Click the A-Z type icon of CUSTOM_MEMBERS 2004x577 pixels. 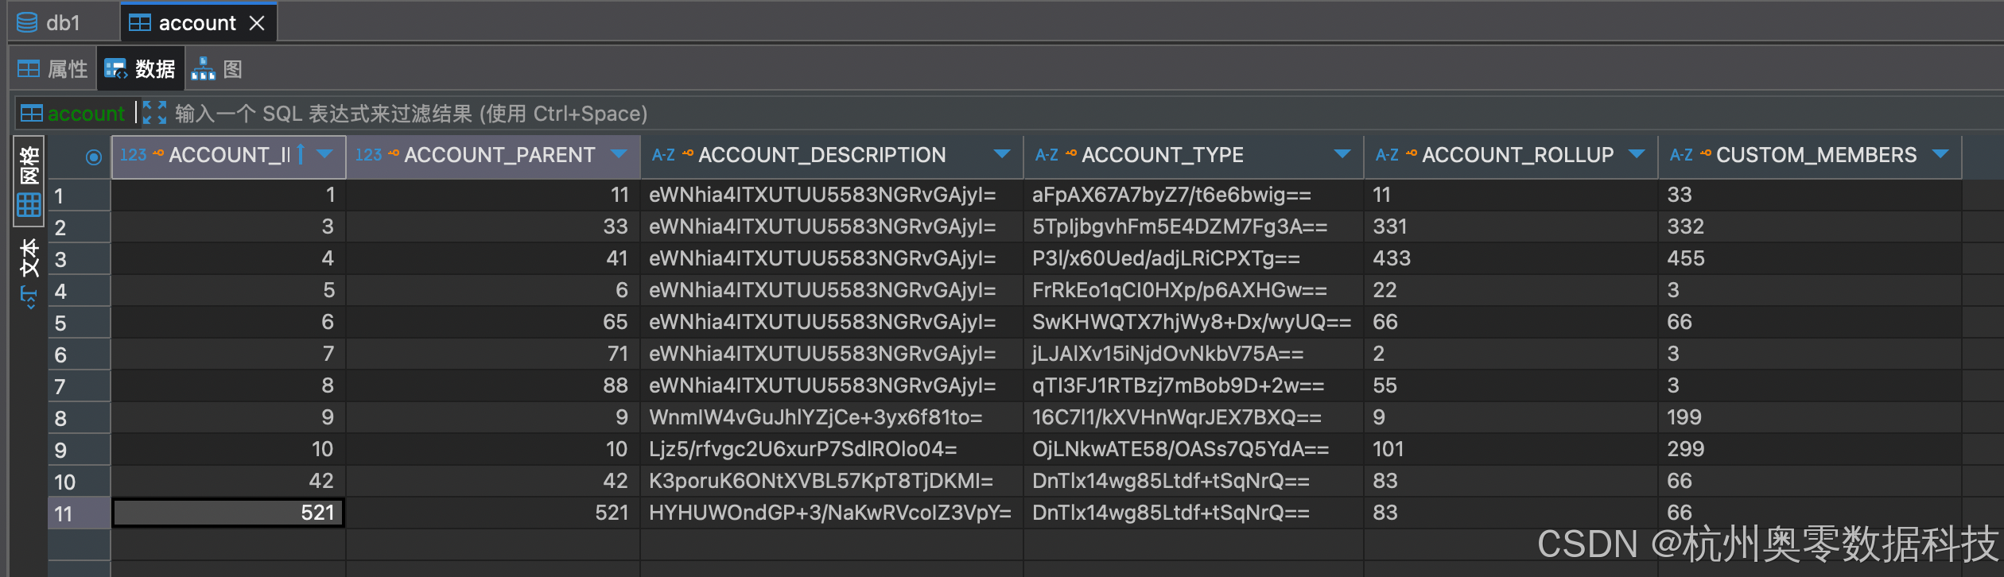click(1681, 155)
